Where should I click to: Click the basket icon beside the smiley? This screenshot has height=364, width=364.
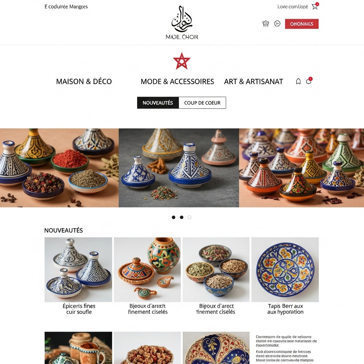(266, 23)
